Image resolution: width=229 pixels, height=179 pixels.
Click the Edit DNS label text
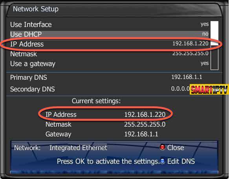[x=181, y=161]
